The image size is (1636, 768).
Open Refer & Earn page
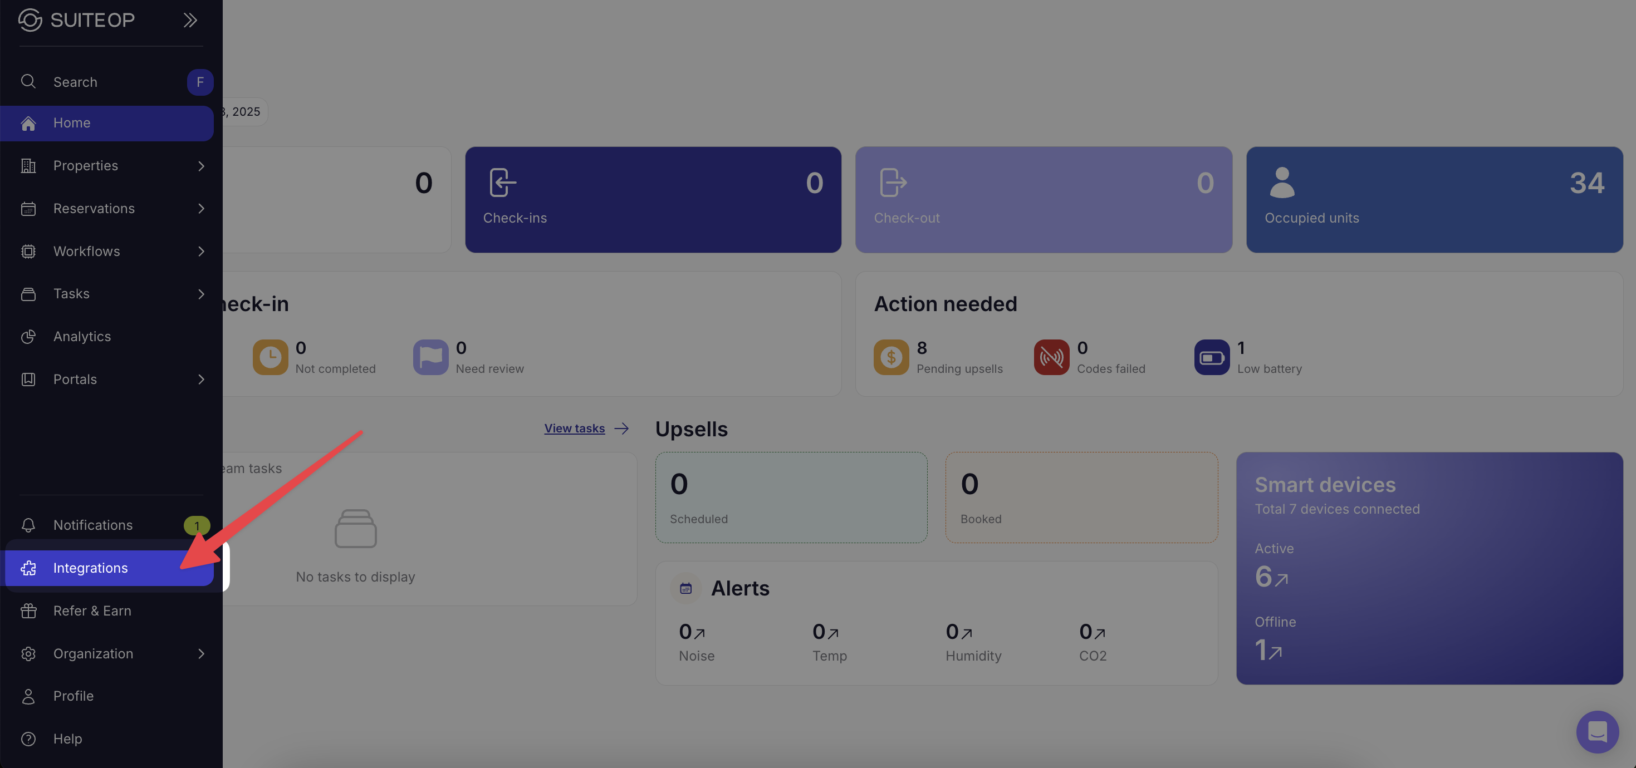92,611
